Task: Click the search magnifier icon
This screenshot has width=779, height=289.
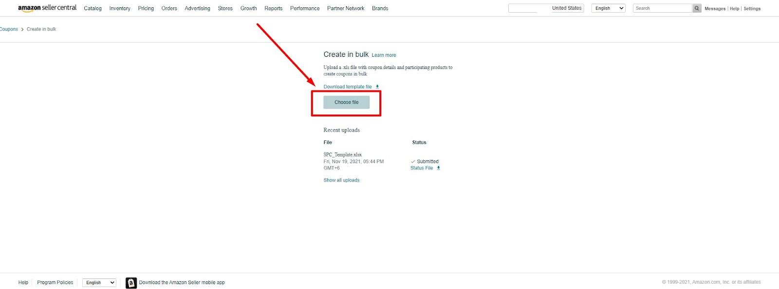Action: (697, 8)
